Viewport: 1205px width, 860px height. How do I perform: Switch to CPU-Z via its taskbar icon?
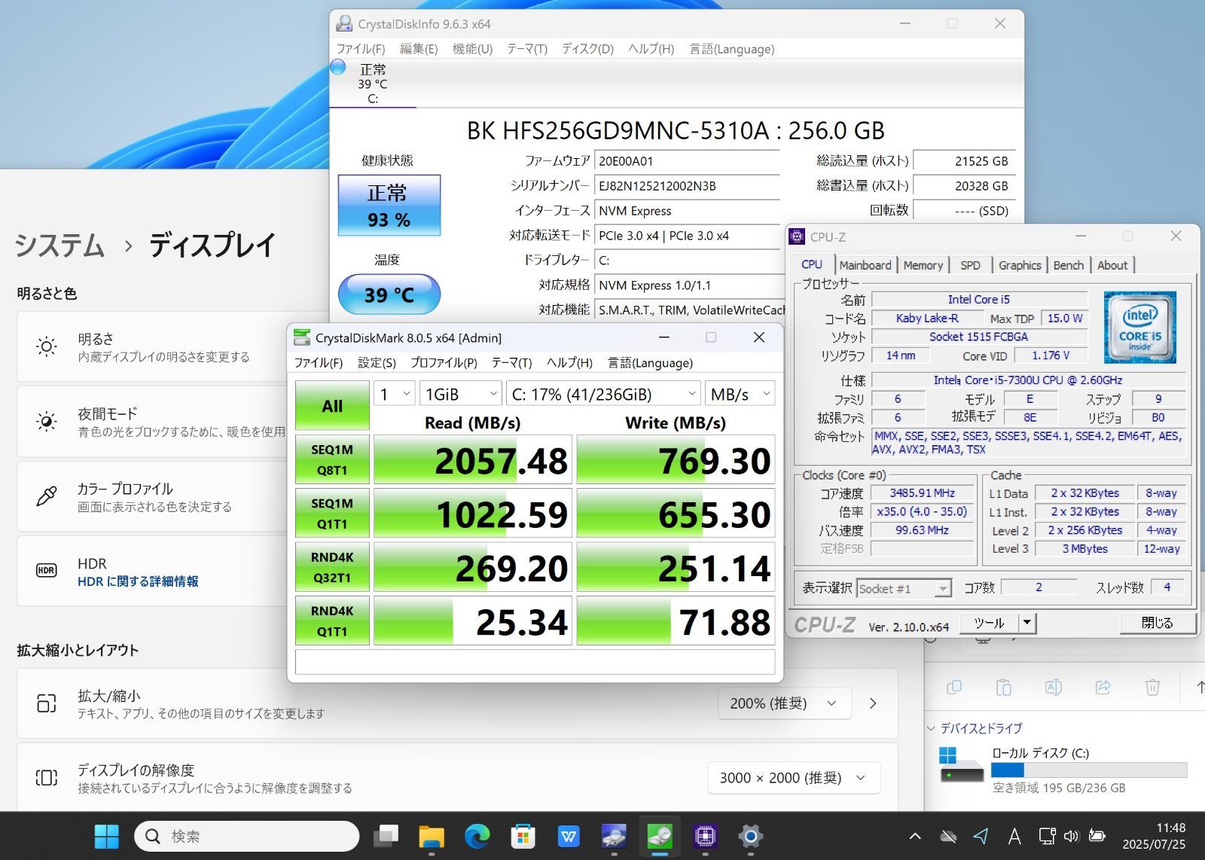[705, 836]
